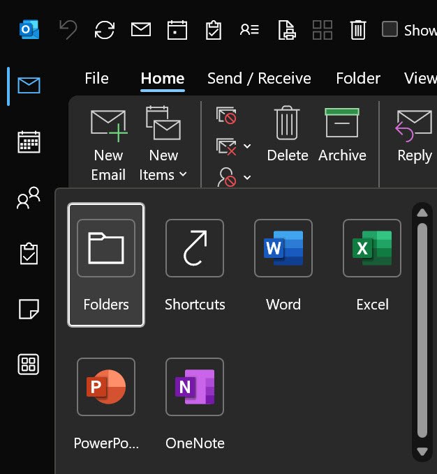The width and height of the screenshot is (437, 474).
Task: Launch Excel from the apps flyout
Action: click(372, 265)
